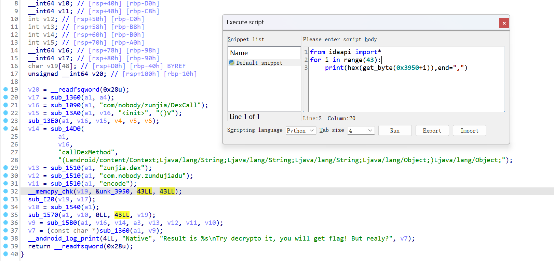
Task: Click the __android_log_print call
Action: (x=64, y=239)
